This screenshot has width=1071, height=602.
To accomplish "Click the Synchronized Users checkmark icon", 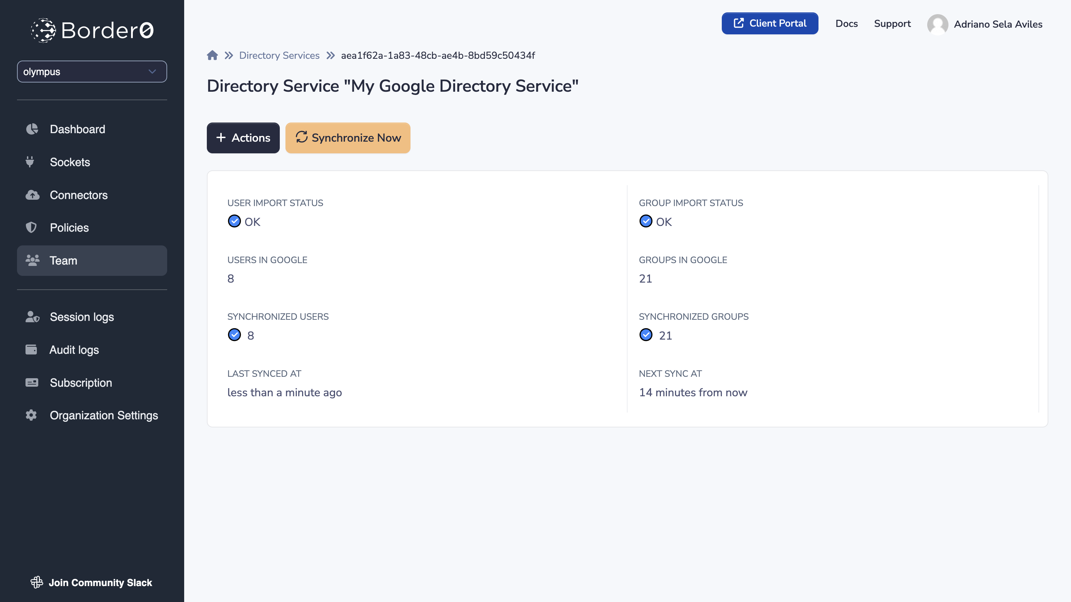I will point(234,335).
